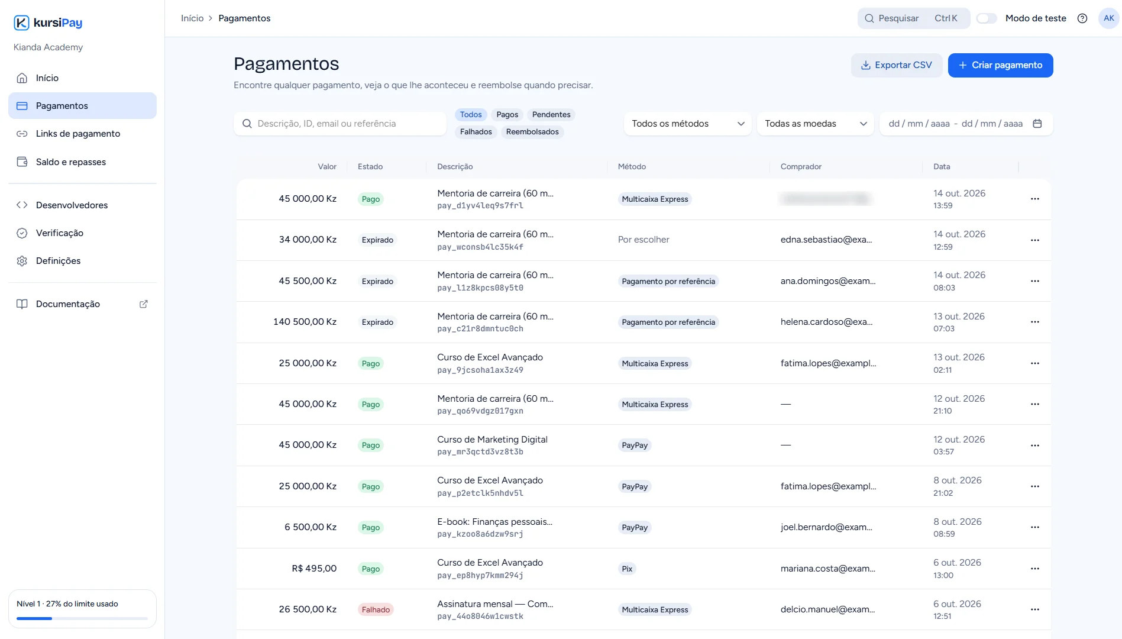1122x639 pixels.
Task: Open actions menu for joel.bernardo payment
Action: 1034,527
